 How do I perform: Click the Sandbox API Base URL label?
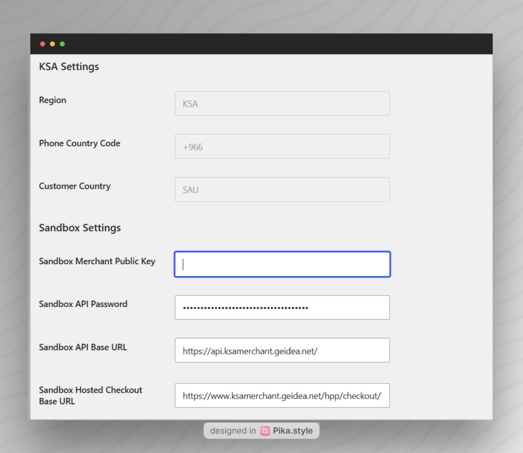click(x=83, y=347)
